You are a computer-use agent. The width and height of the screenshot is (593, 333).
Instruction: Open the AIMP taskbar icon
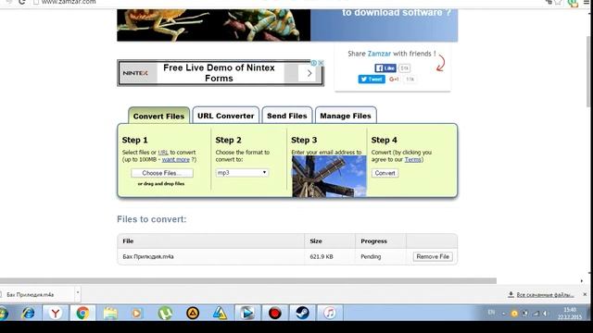coord(193,313)
